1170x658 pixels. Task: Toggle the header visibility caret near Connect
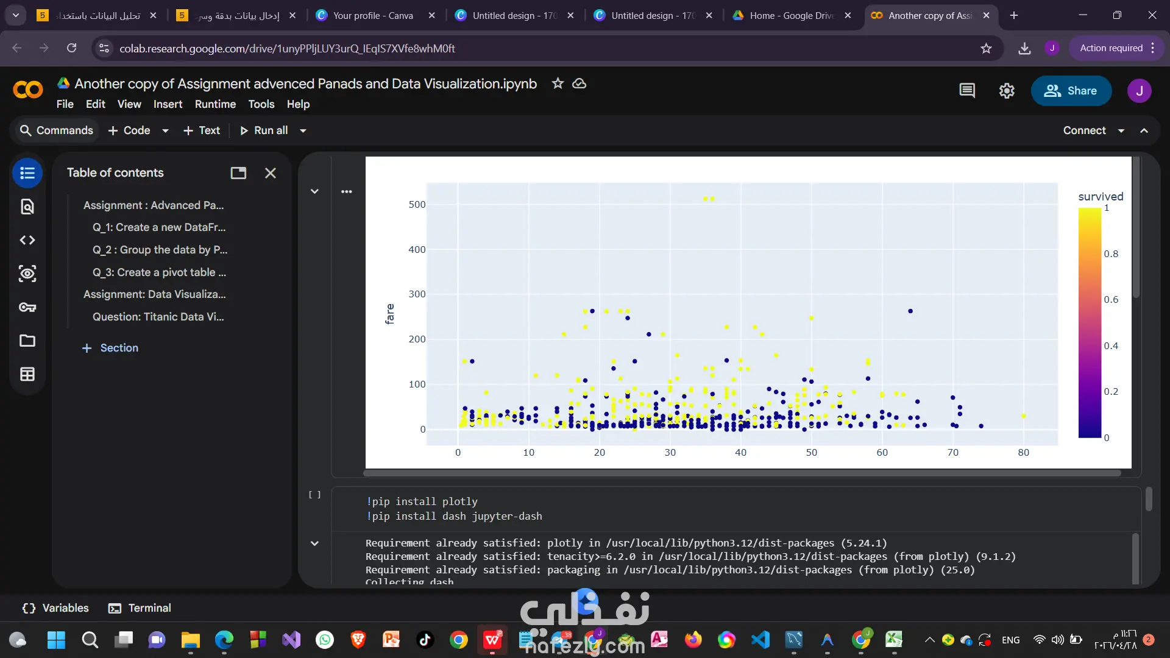click(1144, 130)
